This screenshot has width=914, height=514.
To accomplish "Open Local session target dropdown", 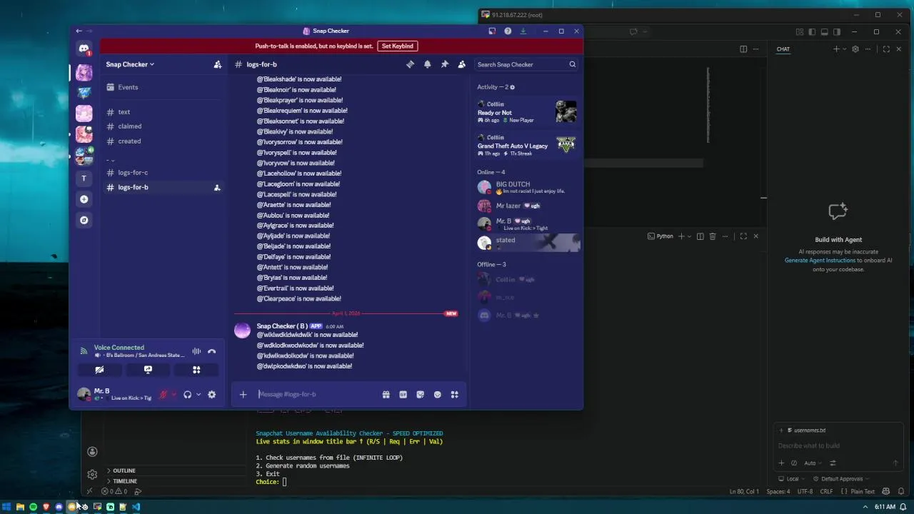I will click(x=791, y=479).
